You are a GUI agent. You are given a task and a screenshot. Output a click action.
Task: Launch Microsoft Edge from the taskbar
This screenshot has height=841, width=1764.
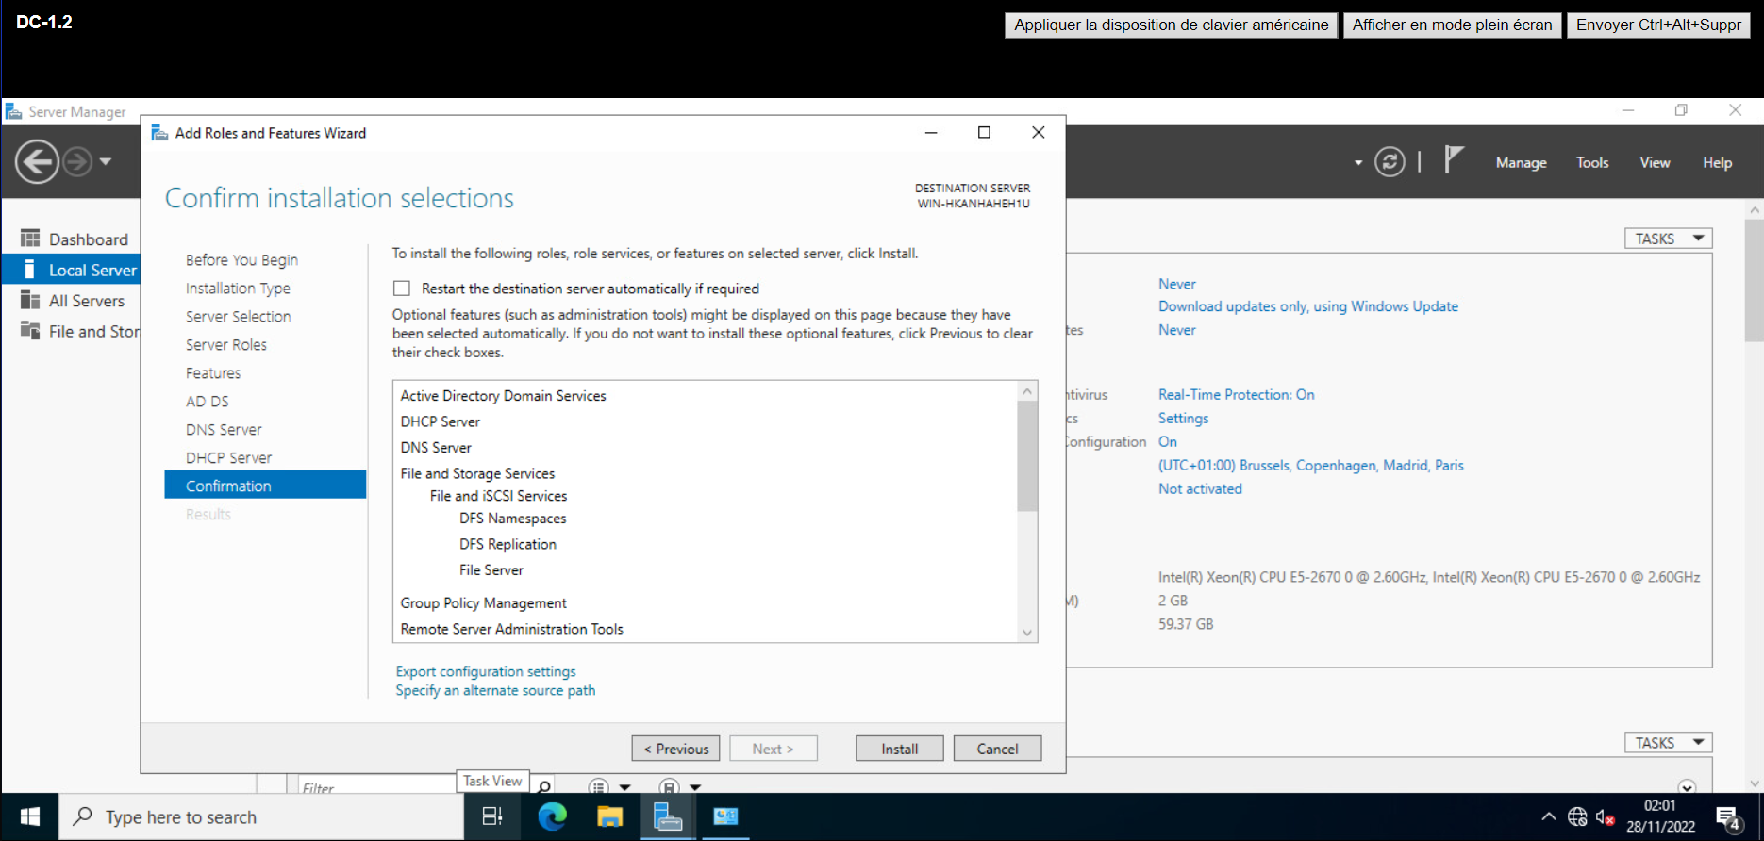coord(552,816)
